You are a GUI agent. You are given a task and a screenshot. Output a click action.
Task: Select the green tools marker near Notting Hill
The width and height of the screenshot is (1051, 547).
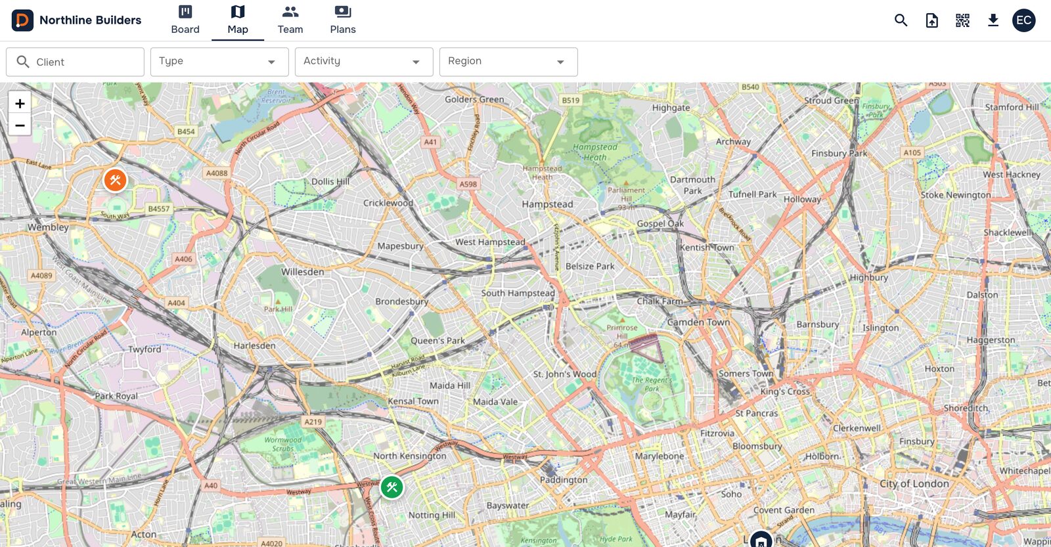(392, 487)
